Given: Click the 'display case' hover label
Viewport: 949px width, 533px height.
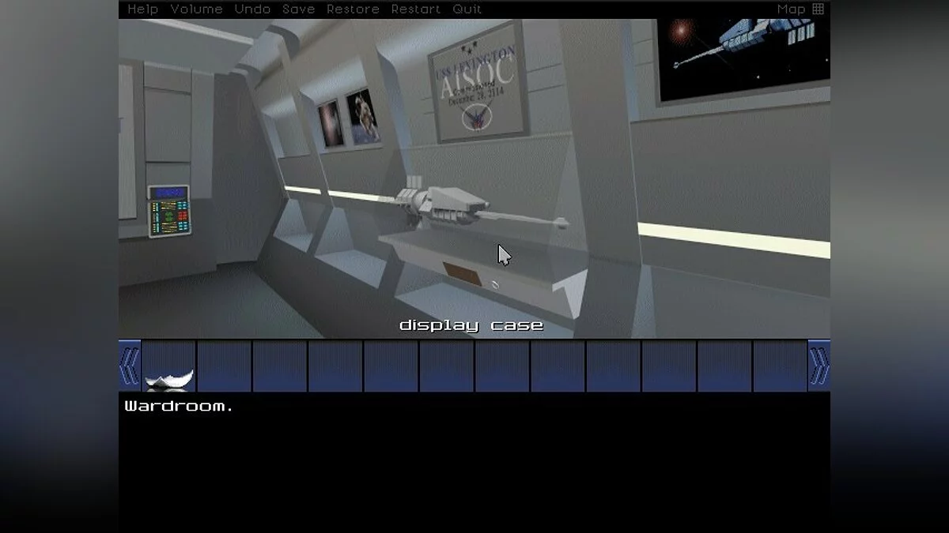Looking at the screenshot, I should pyautogui.click(x=471, y=325).
